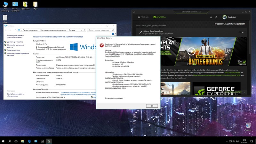Open Microsoft Edge from the taskbar
256x144 pixels.
pyautogui.click(x=29, y=140)
